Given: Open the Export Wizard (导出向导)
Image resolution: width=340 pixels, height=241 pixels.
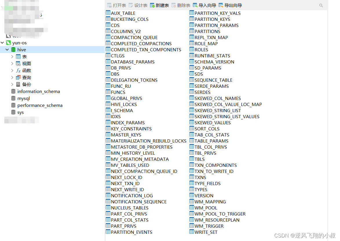Looking at the screenshot, I should click(x=230, y=6).
